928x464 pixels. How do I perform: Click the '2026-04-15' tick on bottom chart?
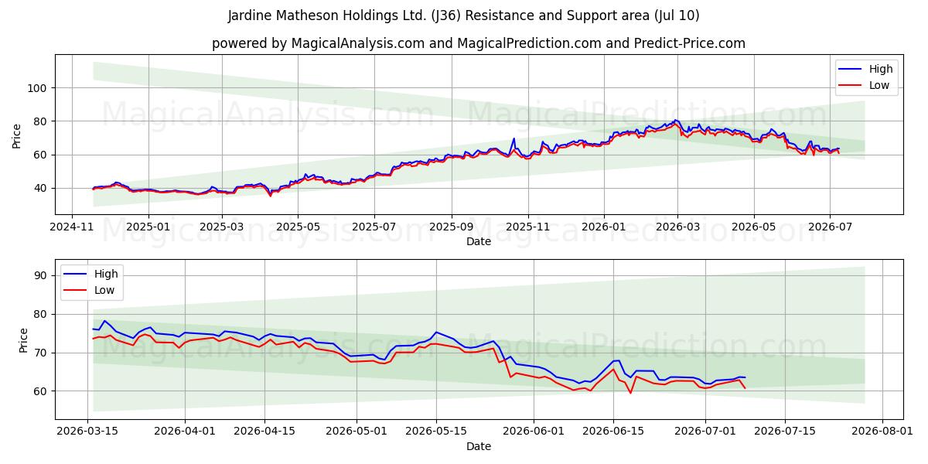tap(265, 432)
